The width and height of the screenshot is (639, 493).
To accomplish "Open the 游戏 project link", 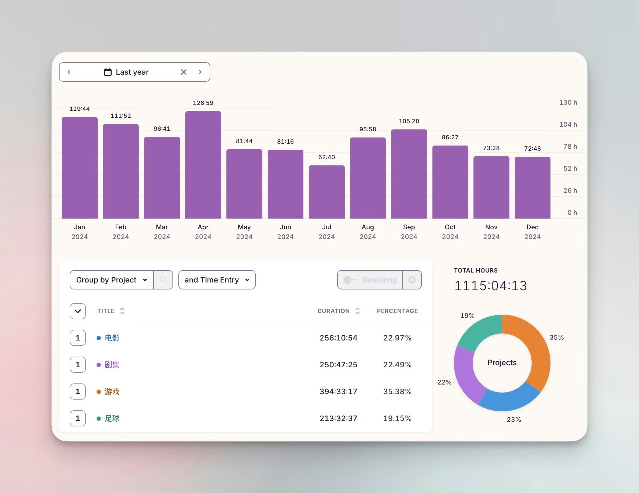I will 112,392.
